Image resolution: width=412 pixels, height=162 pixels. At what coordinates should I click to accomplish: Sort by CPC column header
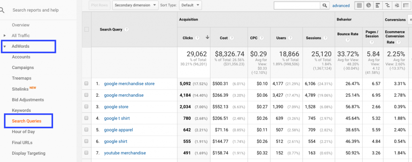tap(254, 38)
